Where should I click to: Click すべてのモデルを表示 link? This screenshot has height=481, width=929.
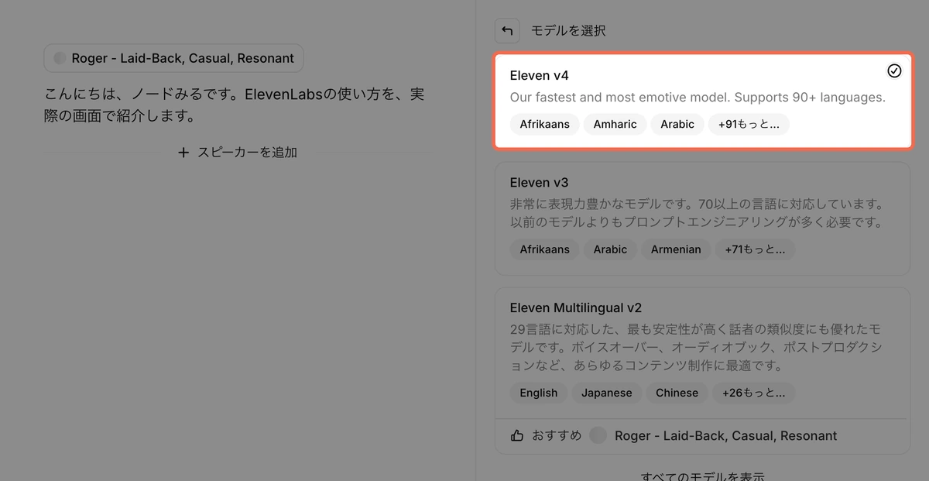click(x=703, y=476)
